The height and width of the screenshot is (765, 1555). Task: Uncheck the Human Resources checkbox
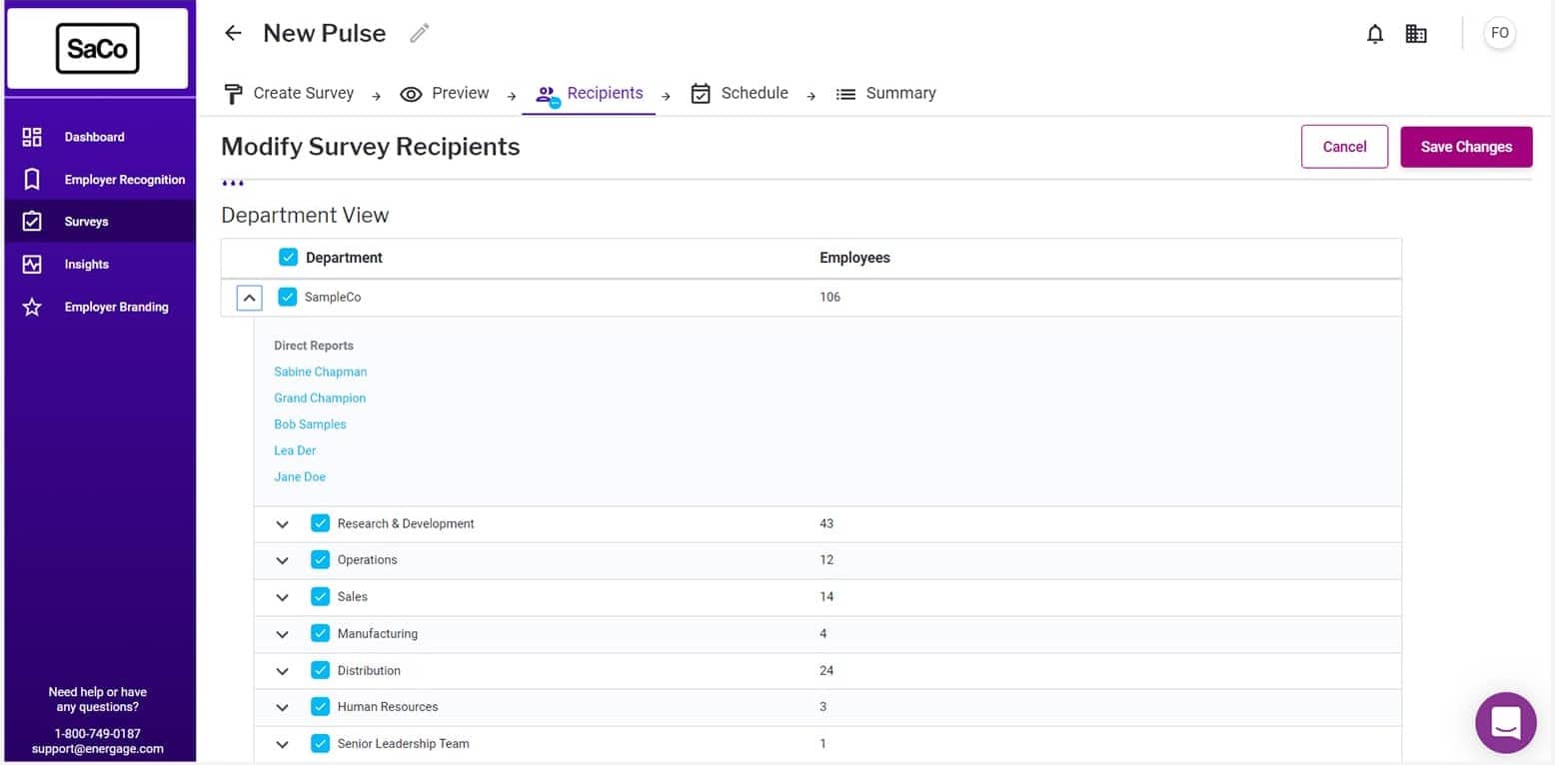(320, 706)
